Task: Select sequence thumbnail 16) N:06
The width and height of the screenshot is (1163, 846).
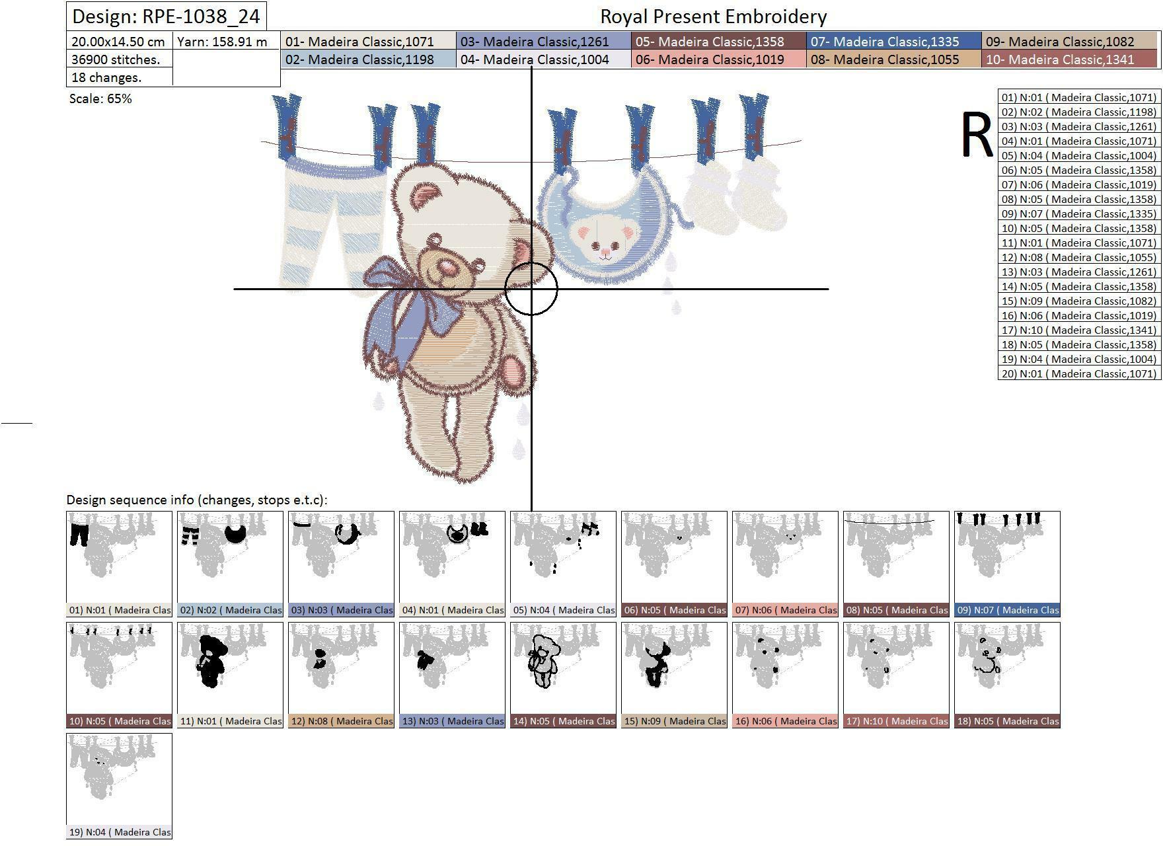Action: 785,675
